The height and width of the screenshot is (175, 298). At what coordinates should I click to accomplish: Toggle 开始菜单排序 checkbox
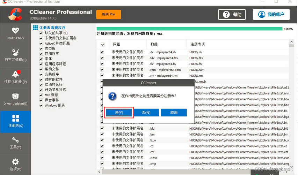point(41,90)
